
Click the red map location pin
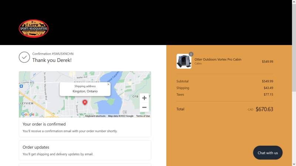point(85,102)
